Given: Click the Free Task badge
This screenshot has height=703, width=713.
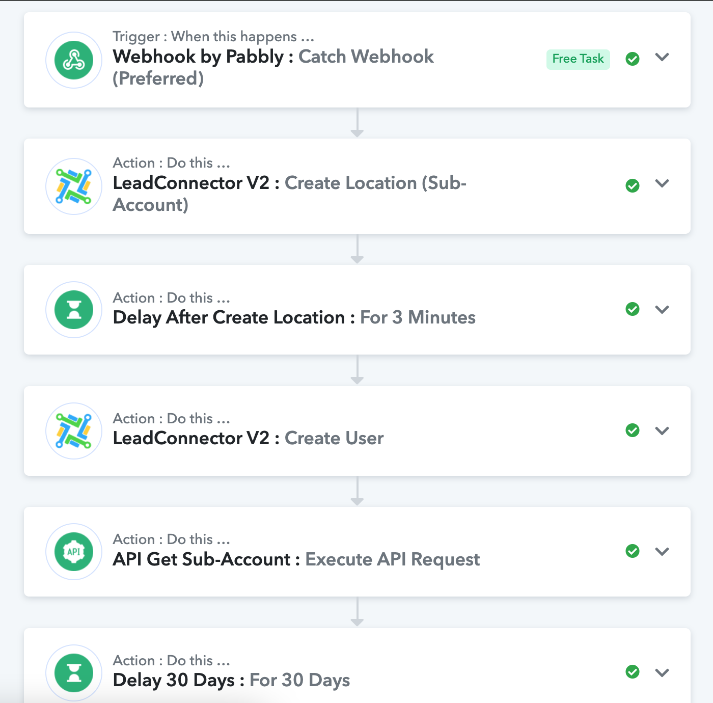Looking at the screenshot, I should click(578, 59).
